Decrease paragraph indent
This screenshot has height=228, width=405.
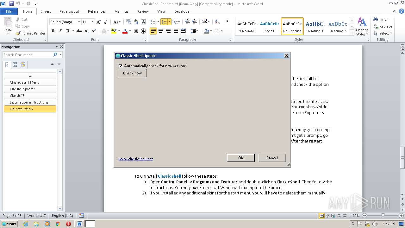click(188, 22)
